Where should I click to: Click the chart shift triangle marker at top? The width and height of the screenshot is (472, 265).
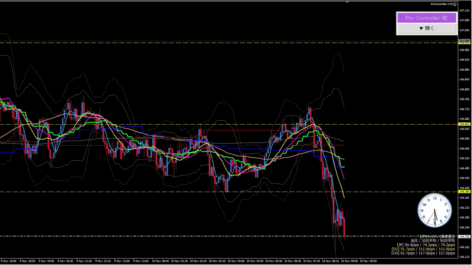click(x=347, y=2)
